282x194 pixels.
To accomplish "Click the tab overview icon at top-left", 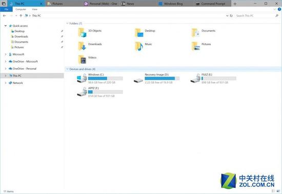I will [x=4, y=4].
